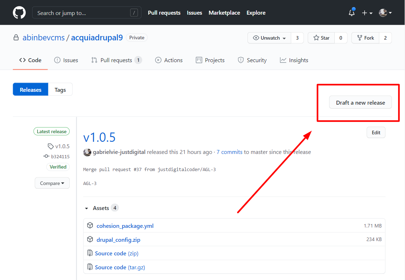This screenshot has width=405, height=280.
Task: Open Issues in top navigation
Action: pyautogui.click(x=195, y=12)
